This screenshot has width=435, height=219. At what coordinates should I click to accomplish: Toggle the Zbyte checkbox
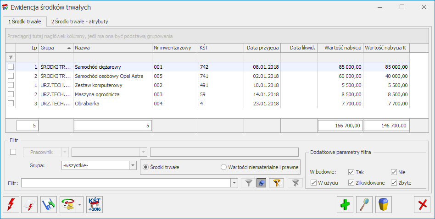[394, 183]
